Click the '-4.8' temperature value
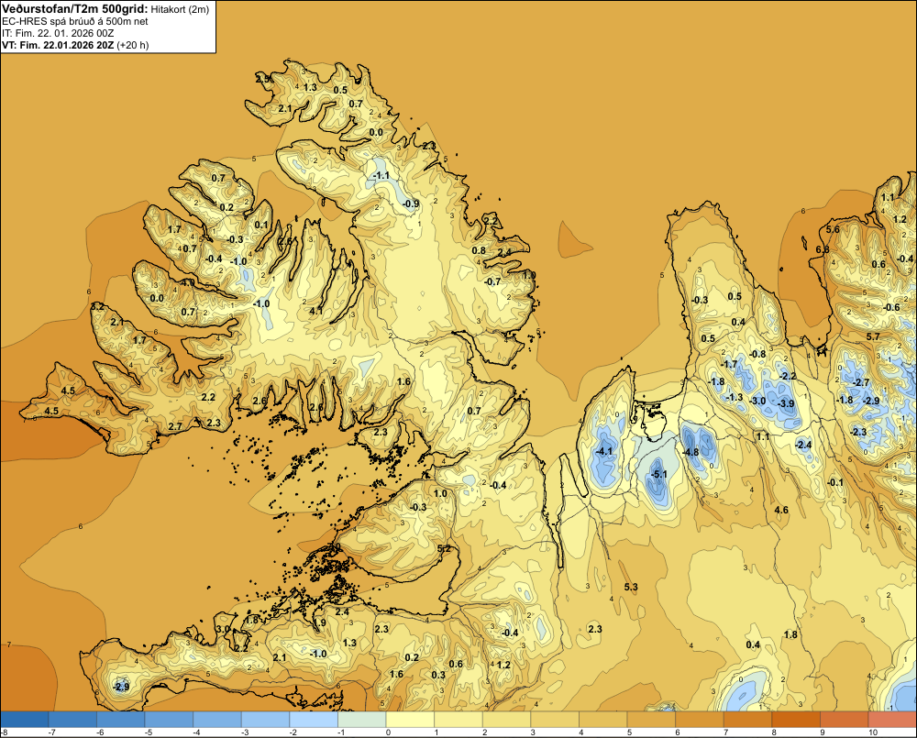The width and height of the screenshot is (917, 738). pyautogui.click(x=691, y=452)
